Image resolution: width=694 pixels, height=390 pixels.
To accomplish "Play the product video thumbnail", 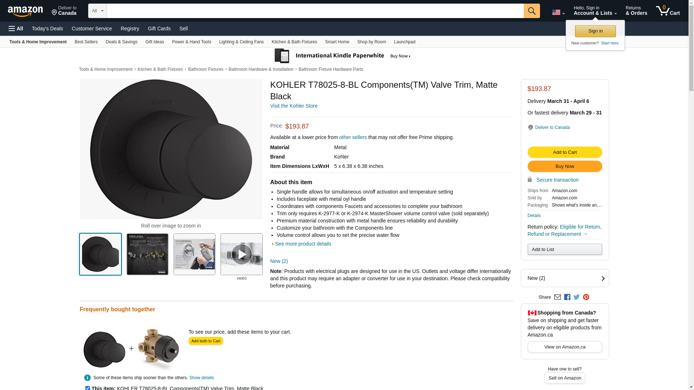I will (241, 254).
